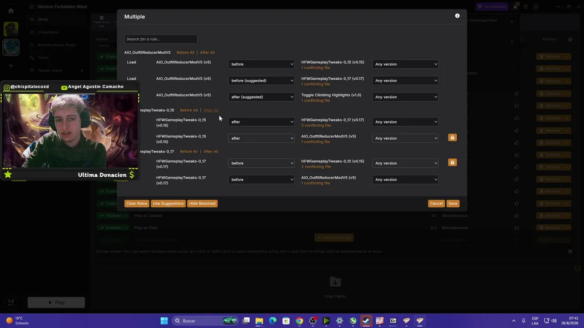Open Microsoft Edge from the taskbar
Screen dimensions: 584x328
pos(272,321)
